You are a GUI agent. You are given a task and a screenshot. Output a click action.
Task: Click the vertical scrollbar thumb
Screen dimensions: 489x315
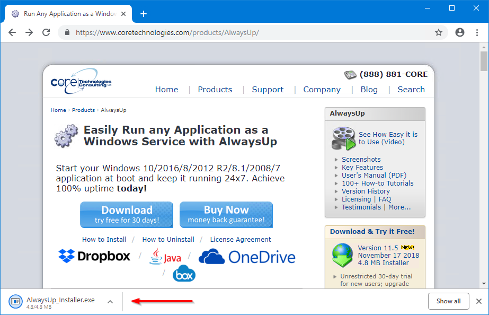coord(484,61)
